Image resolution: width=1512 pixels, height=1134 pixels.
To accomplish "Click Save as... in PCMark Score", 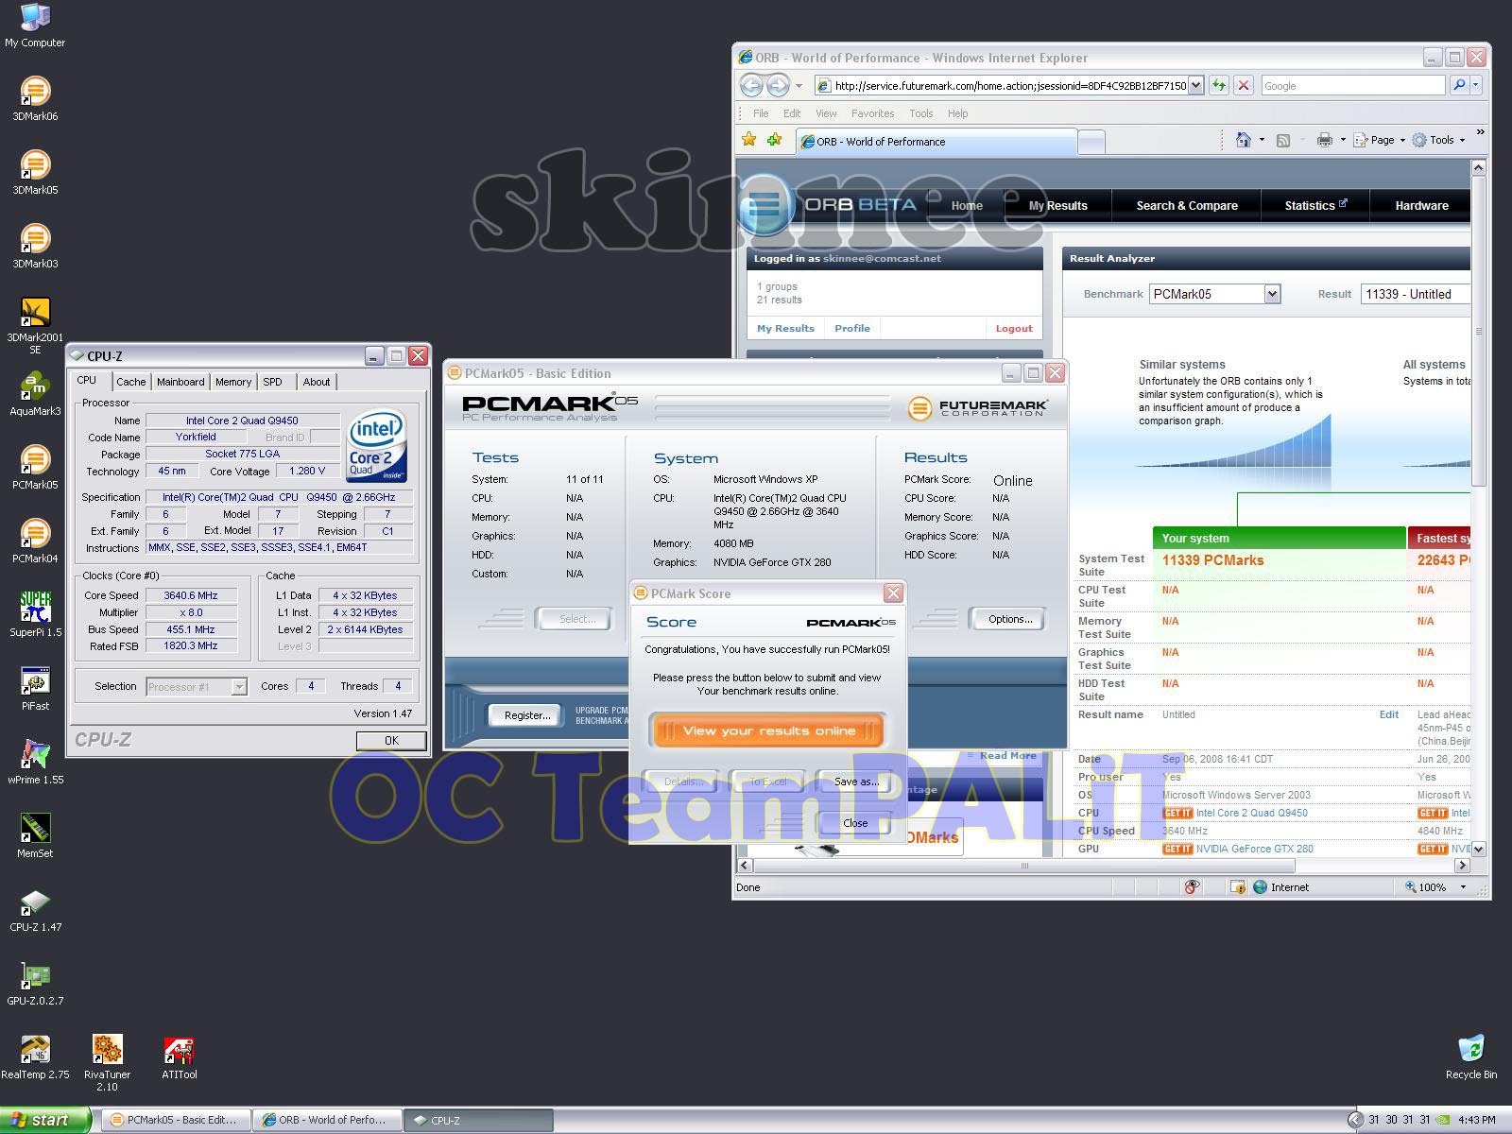I will click(856, 782).
